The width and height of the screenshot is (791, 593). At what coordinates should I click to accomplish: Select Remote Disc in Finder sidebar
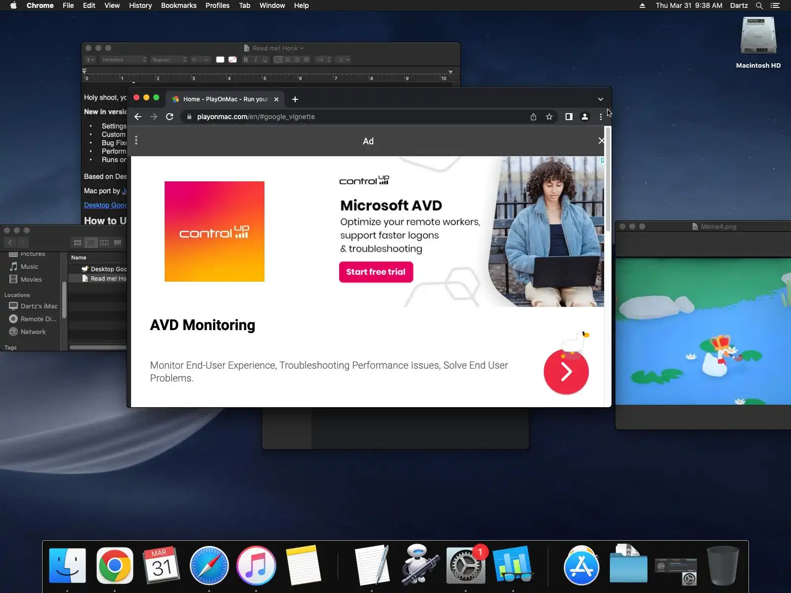pos(33,319)
